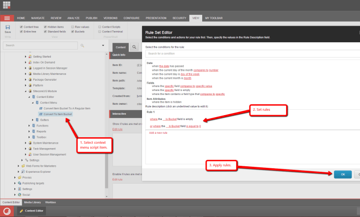This screenshot has width=360, height=217.
Task: Click the search magnifier beside the Content tab
Action: point(134,47)
